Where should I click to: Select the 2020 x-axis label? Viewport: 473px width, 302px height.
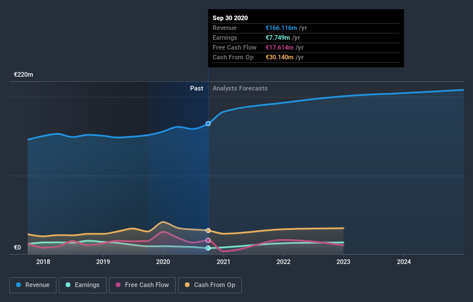tap(163, 262)
